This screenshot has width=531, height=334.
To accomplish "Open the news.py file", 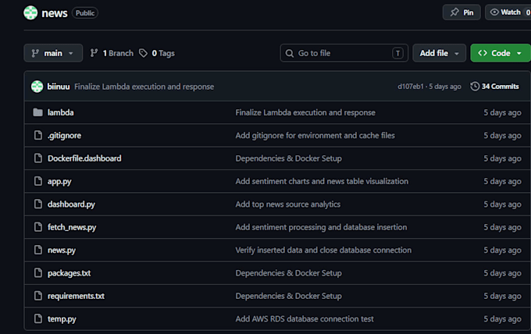I will coord(61,250).
